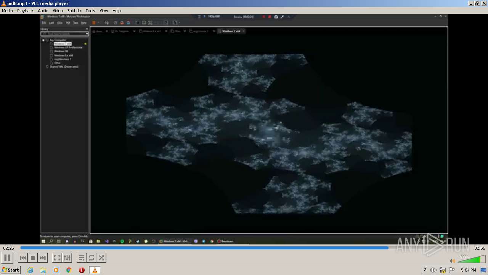488x275 pixels.
Task: Toggle loop repeat mode
Action: coord(91,258)
